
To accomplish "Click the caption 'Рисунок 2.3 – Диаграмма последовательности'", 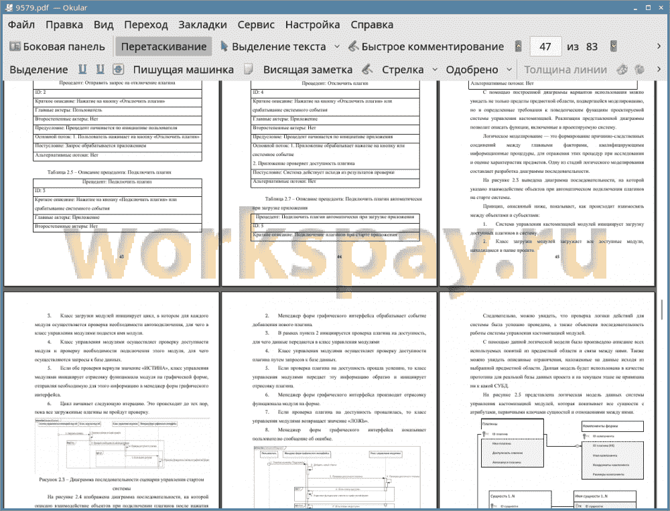I will pos(122,484).
